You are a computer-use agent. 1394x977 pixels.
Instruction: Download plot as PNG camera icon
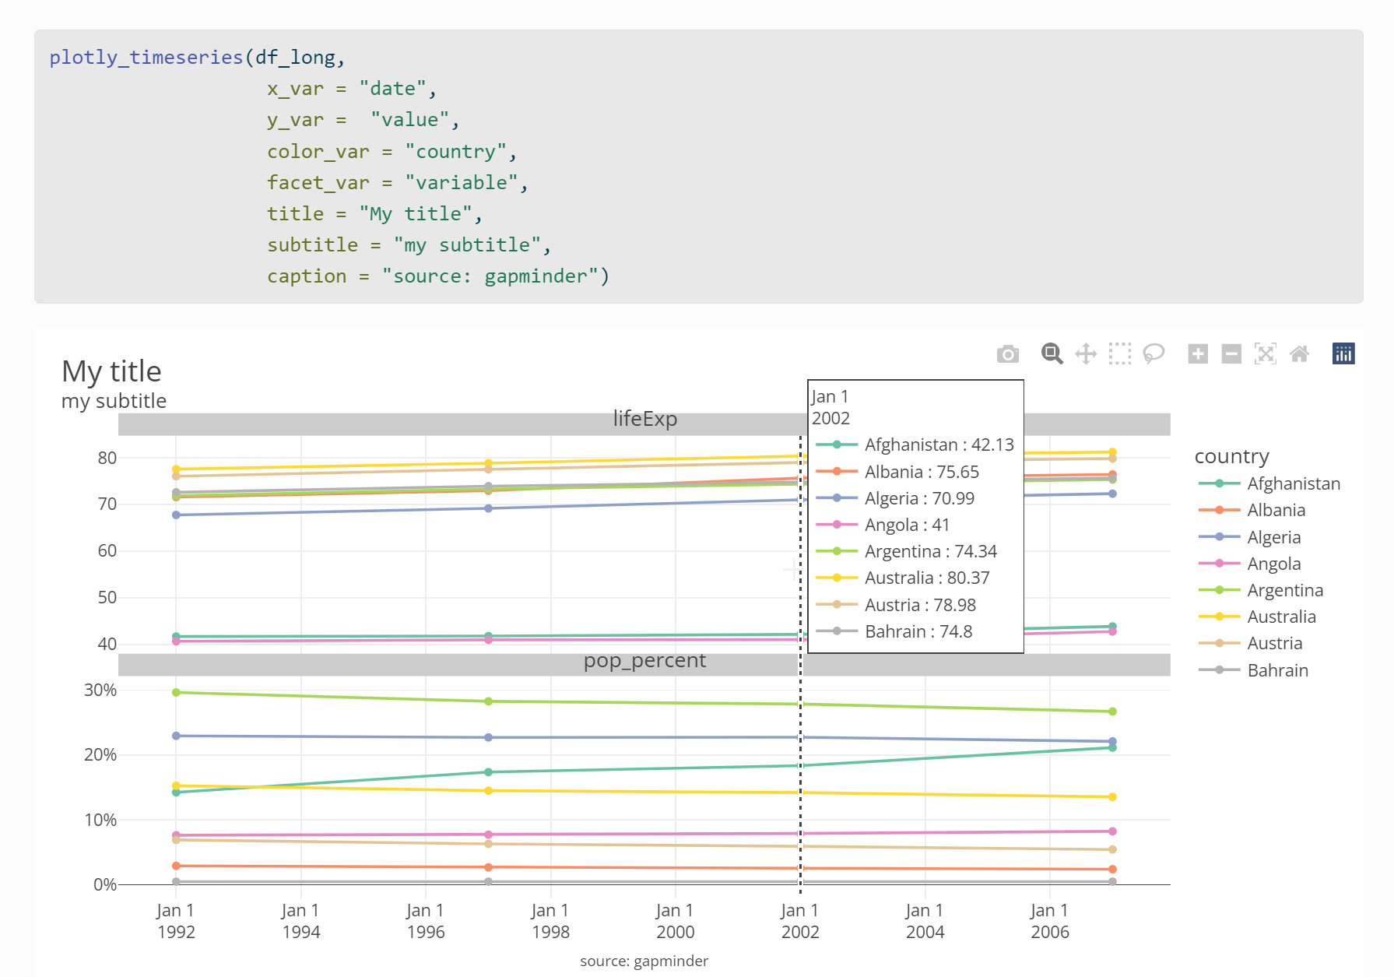(x=1008, y=354)
